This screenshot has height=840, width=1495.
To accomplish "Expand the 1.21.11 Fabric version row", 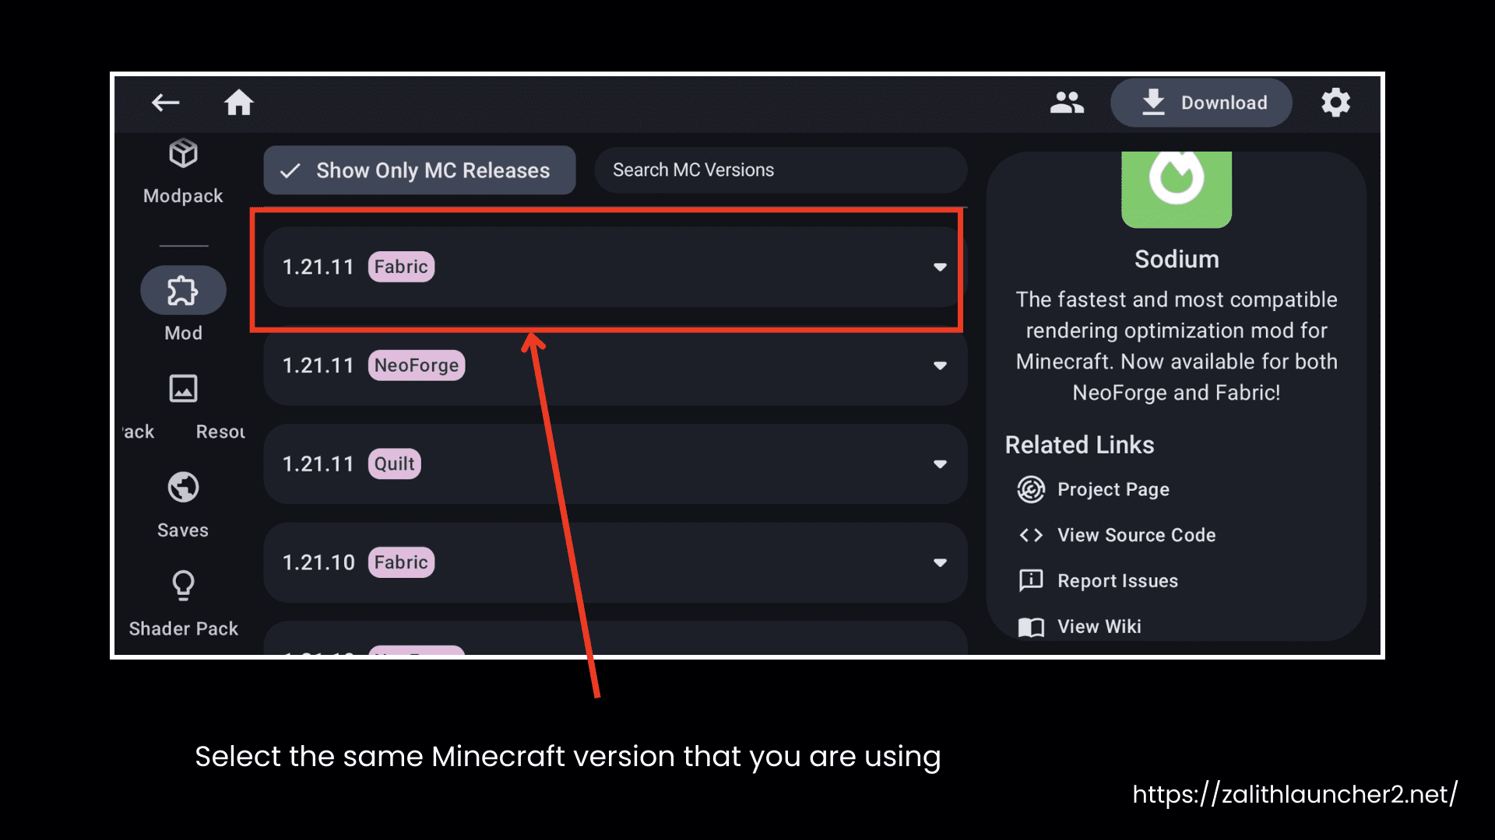I will coord(615,267).
